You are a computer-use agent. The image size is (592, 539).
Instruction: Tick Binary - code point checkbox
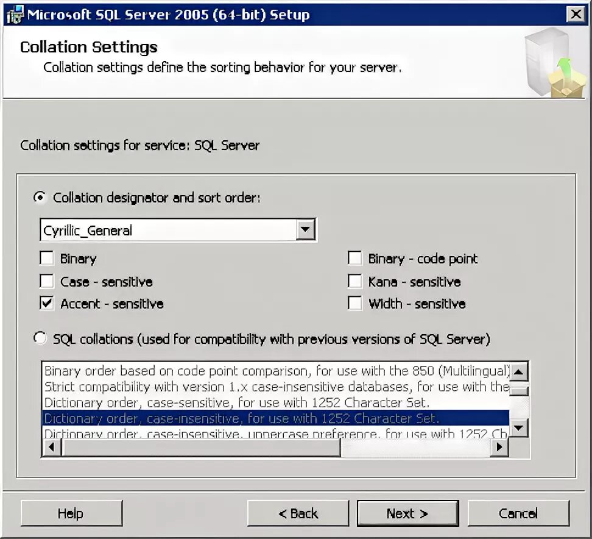tap(354, 259)
